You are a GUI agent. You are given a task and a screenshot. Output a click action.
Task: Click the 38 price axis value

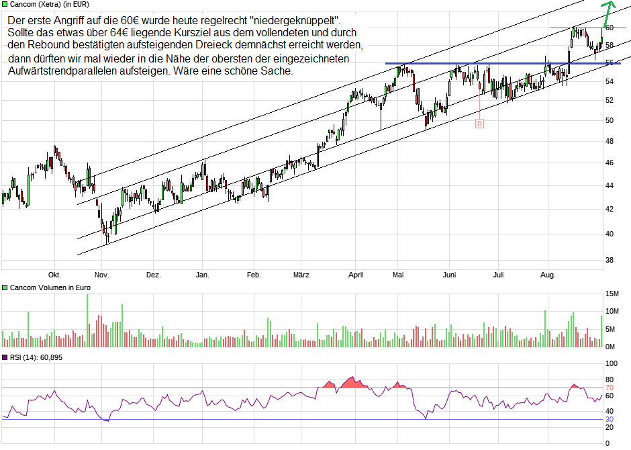610,261
